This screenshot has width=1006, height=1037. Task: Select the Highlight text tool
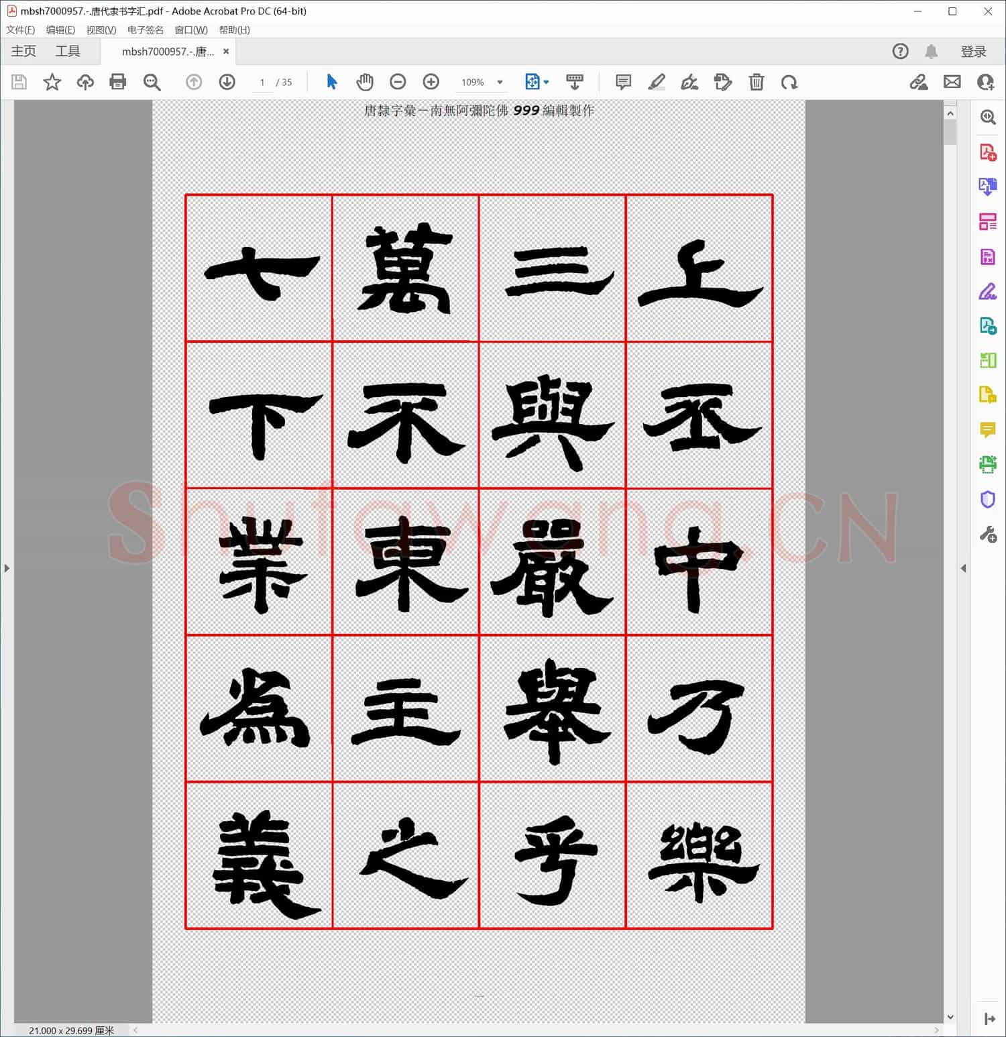tap(657, 82)
